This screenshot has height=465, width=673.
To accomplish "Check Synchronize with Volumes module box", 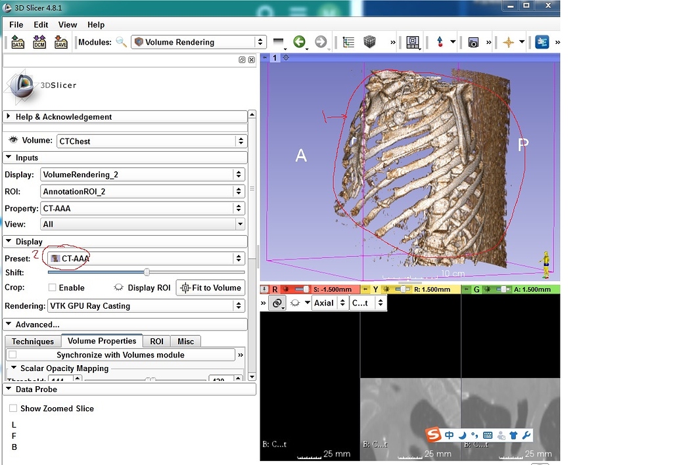I will (13, 355).
